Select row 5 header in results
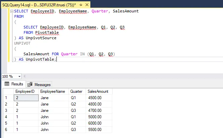Viewport: 223px width, 138px height. [8, 123]
